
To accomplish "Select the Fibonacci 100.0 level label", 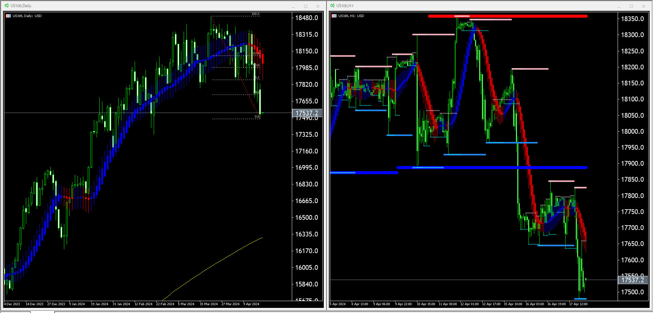I will tap(255, 14).
